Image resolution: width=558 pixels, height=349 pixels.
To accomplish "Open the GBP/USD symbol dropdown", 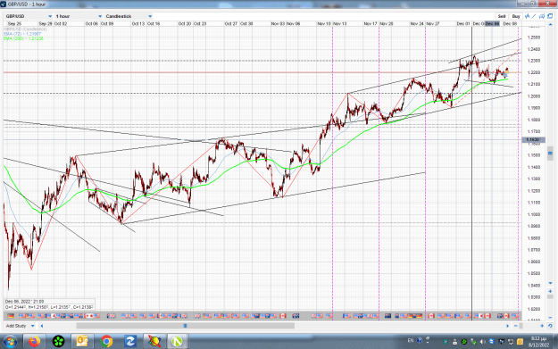I will coord(29,16).
